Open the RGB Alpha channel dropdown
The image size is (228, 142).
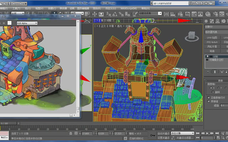pos(27,23)
